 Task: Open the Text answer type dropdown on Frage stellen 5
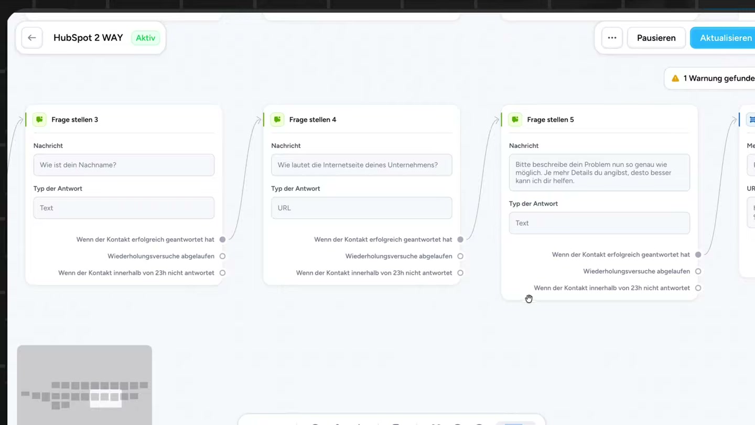(599, 223)
